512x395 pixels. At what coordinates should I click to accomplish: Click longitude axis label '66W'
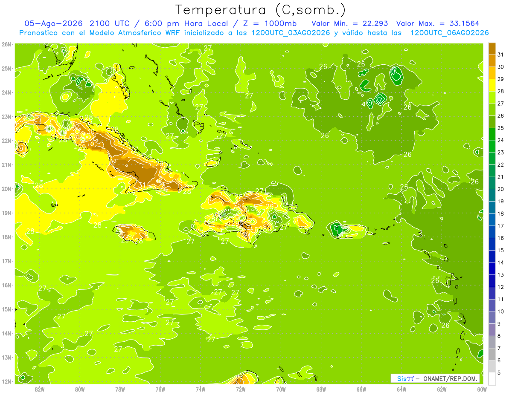click(x=361, y=389)
